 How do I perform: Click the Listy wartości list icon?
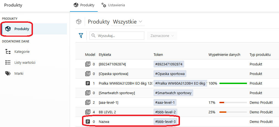(8, 62)
